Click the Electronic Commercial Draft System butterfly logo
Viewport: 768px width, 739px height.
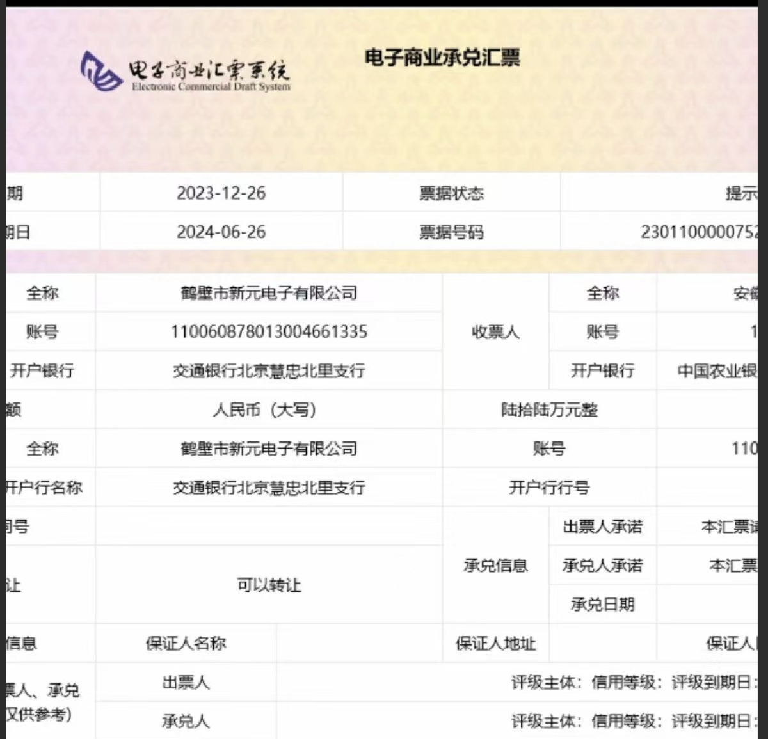pos(102,71)
